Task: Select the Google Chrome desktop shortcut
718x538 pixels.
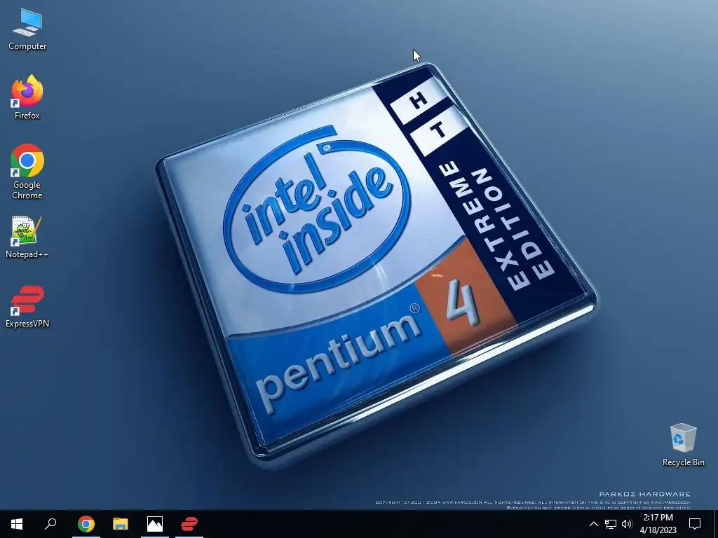Action: tap(27, 172)
